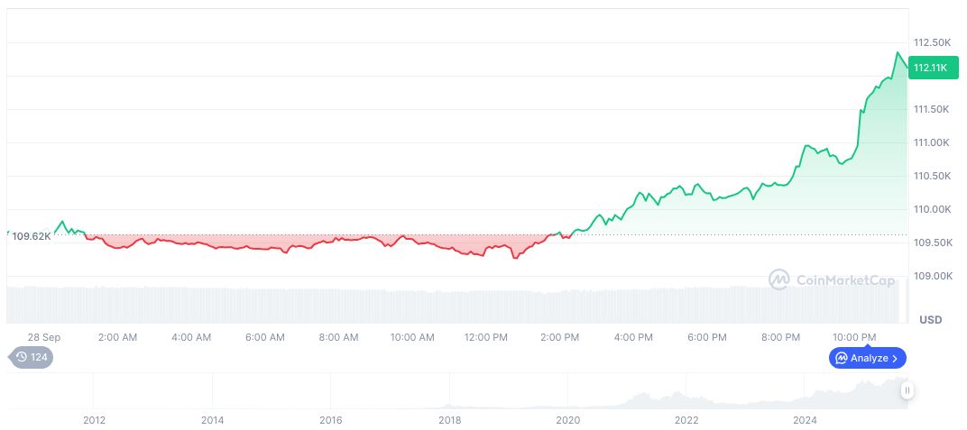Click the 109.62K opening price label
Screen dimensions: 967x430
(31, 236)
